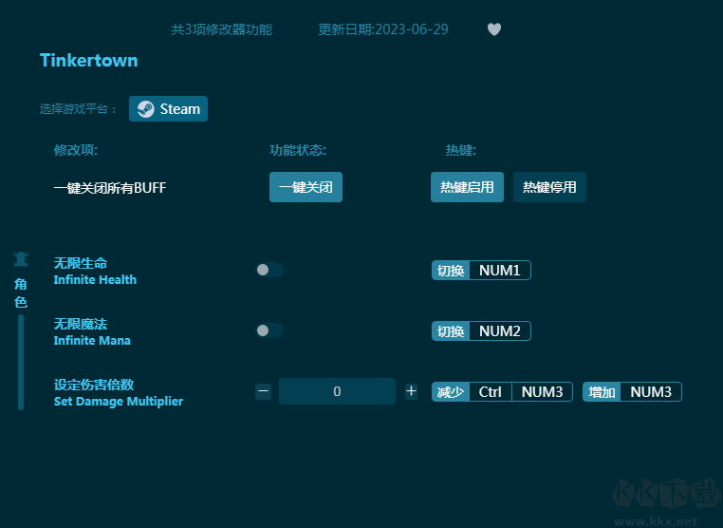Click the damage multiplier value field
Viewport: 723px width, 528px height.
(337, 391)
